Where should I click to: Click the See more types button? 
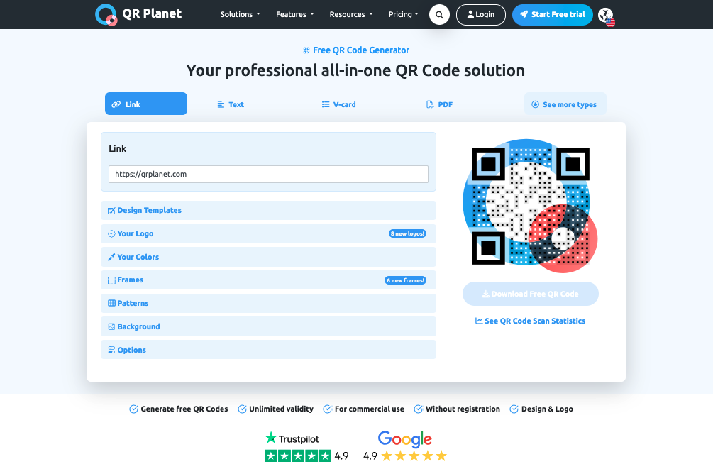pos(565,104)
